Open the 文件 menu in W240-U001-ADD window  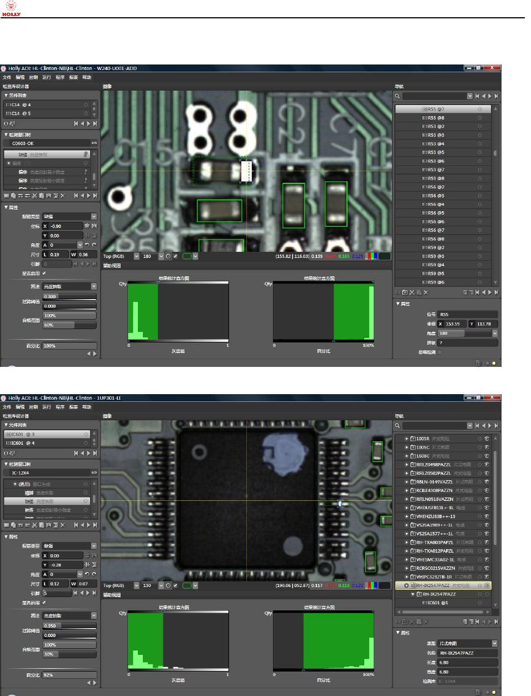click(x=7, y=77)
